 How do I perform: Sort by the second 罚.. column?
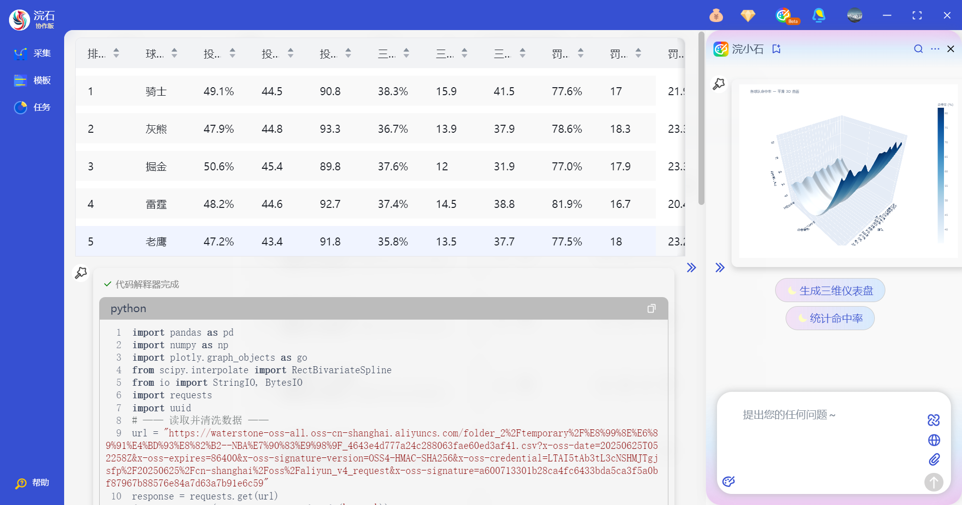tap(638, 53)
